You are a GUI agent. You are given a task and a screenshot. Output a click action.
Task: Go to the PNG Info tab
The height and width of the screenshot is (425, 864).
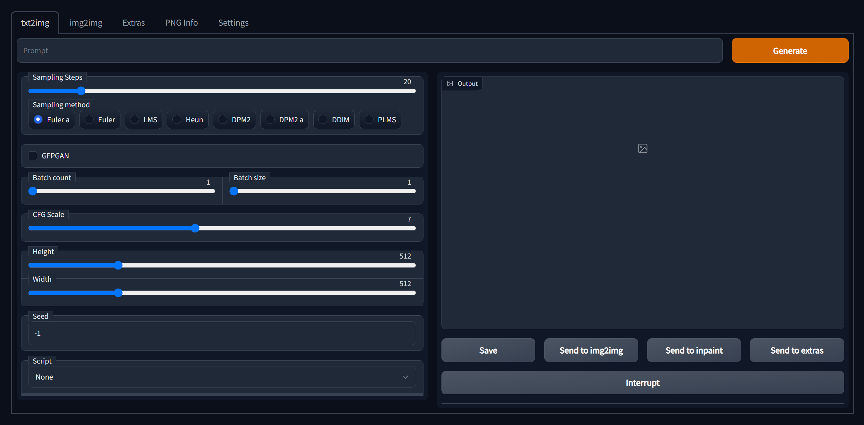click(x=181, y=23)
